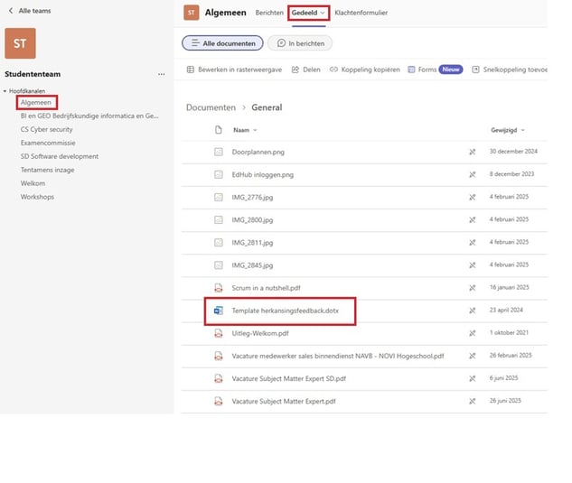Open file IMG_2845.jpg

(x=252, y=265)
